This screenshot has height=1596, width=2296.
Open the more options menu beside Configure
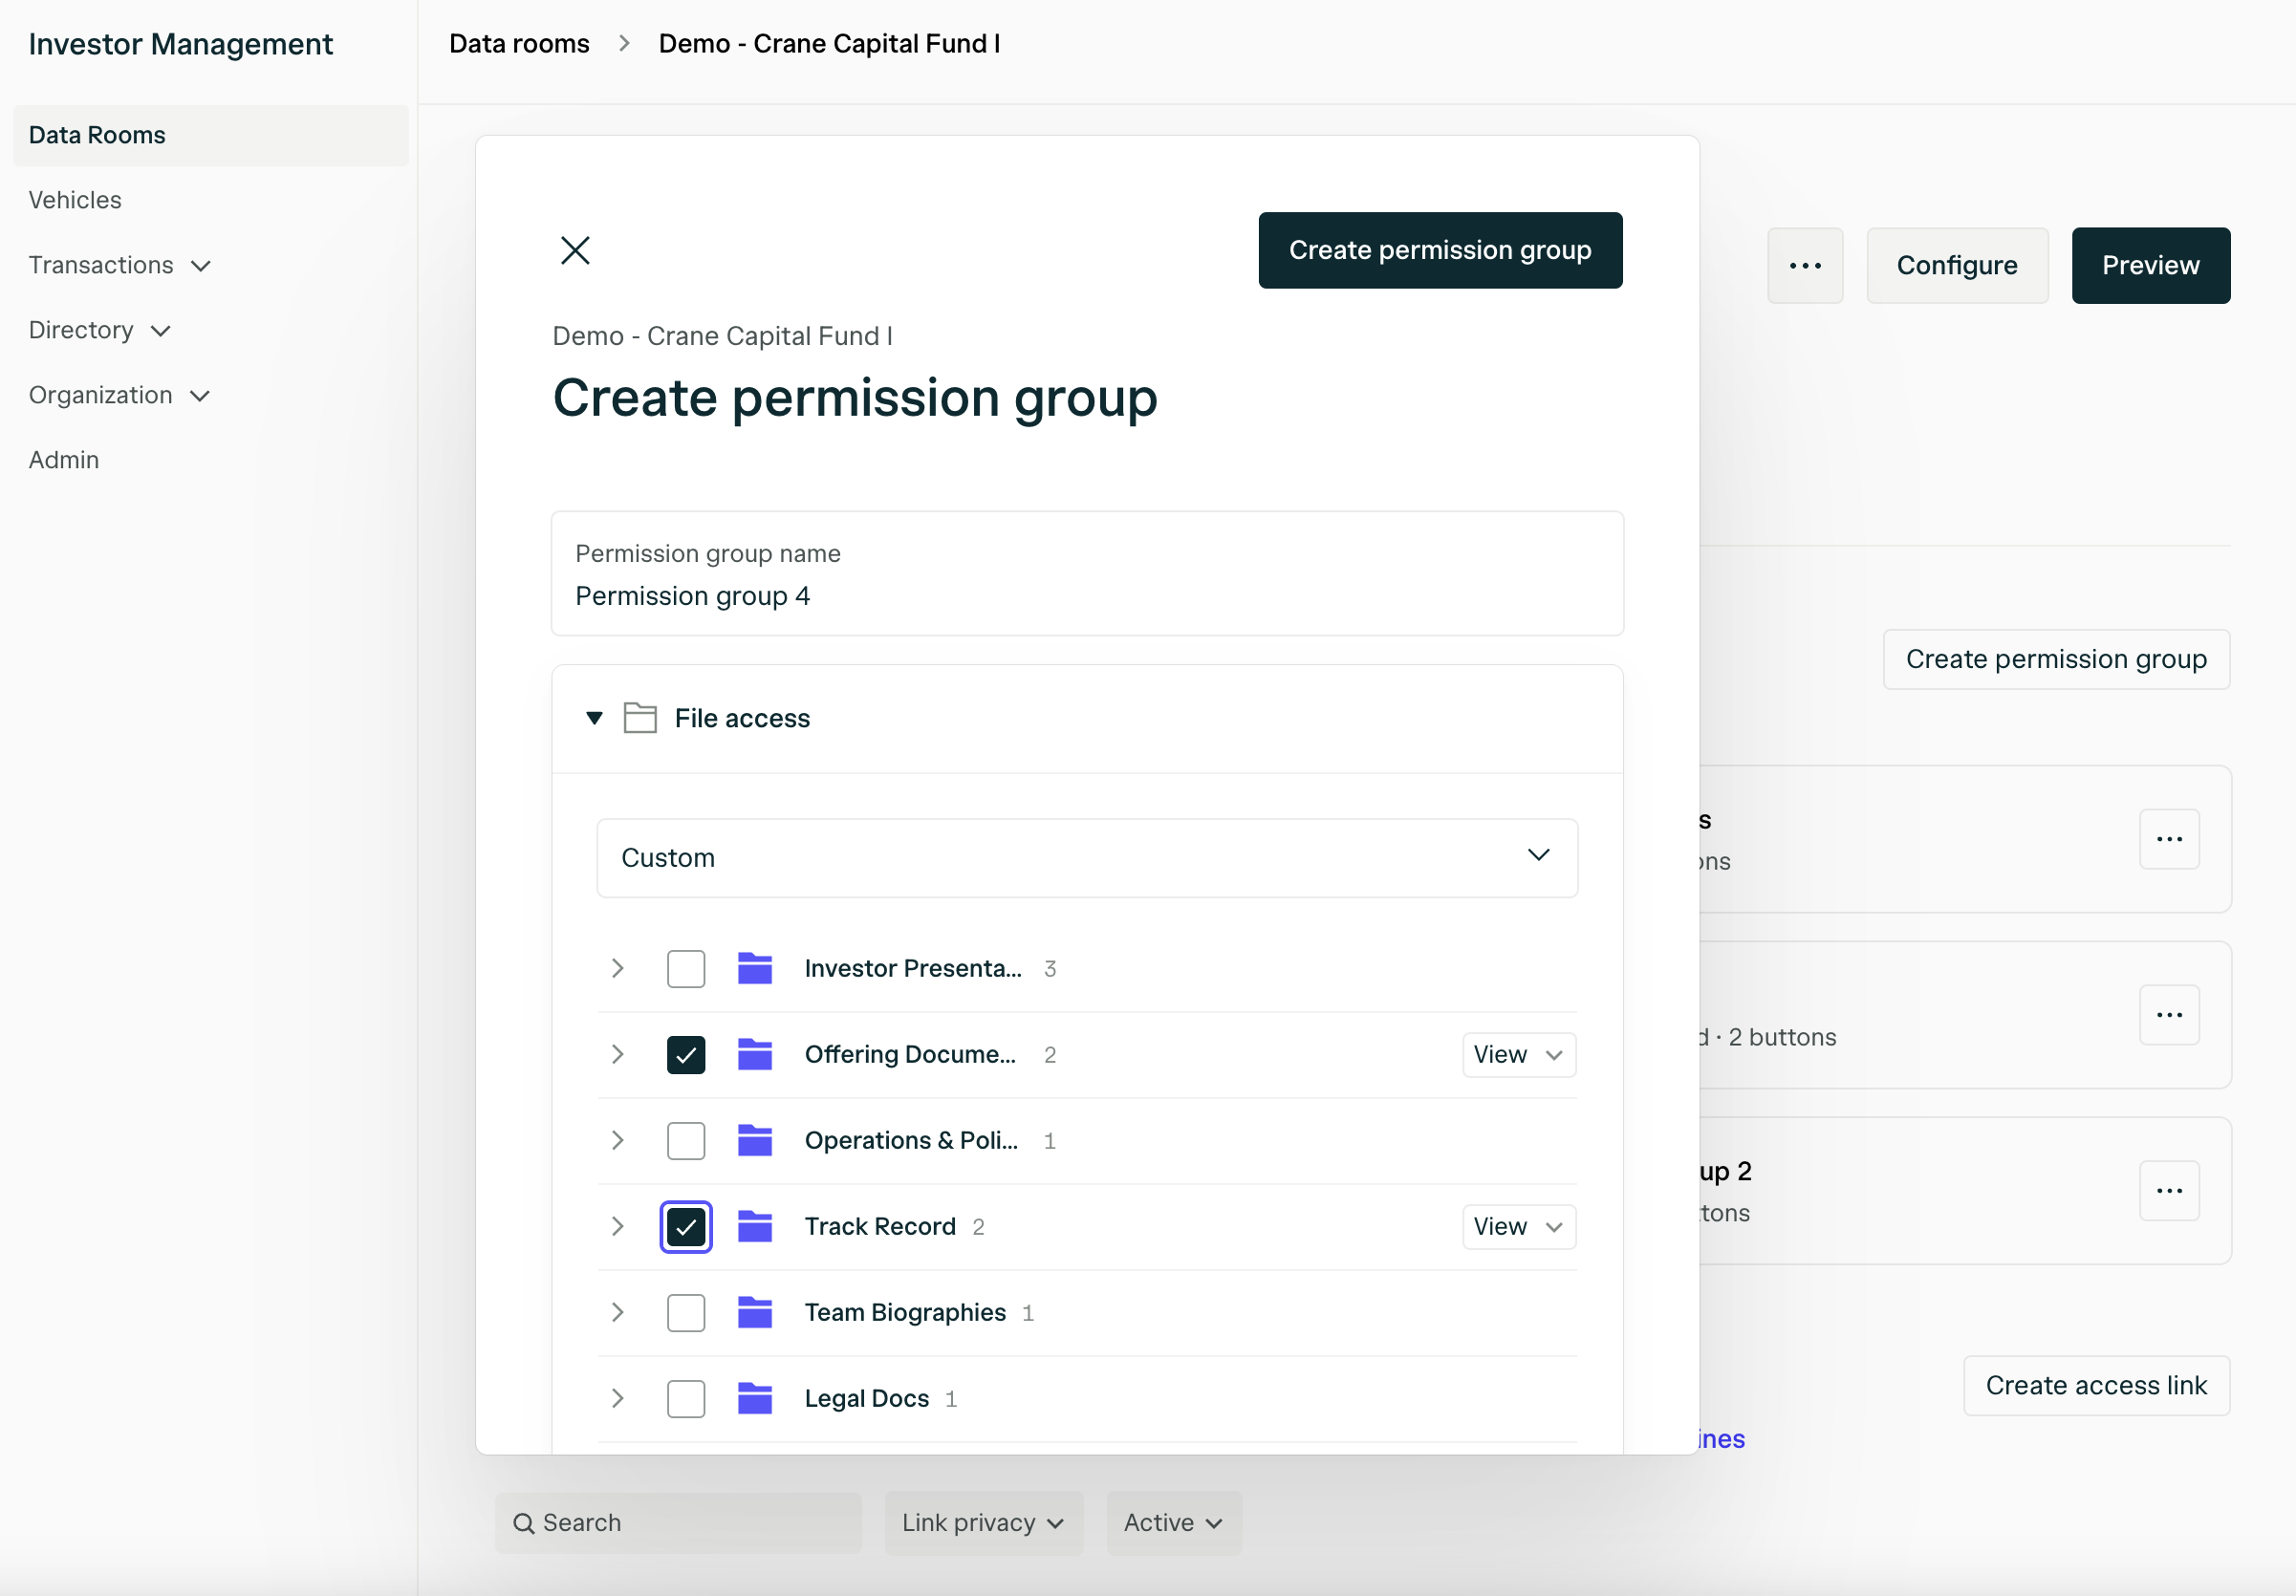[x=1805, y=265]
